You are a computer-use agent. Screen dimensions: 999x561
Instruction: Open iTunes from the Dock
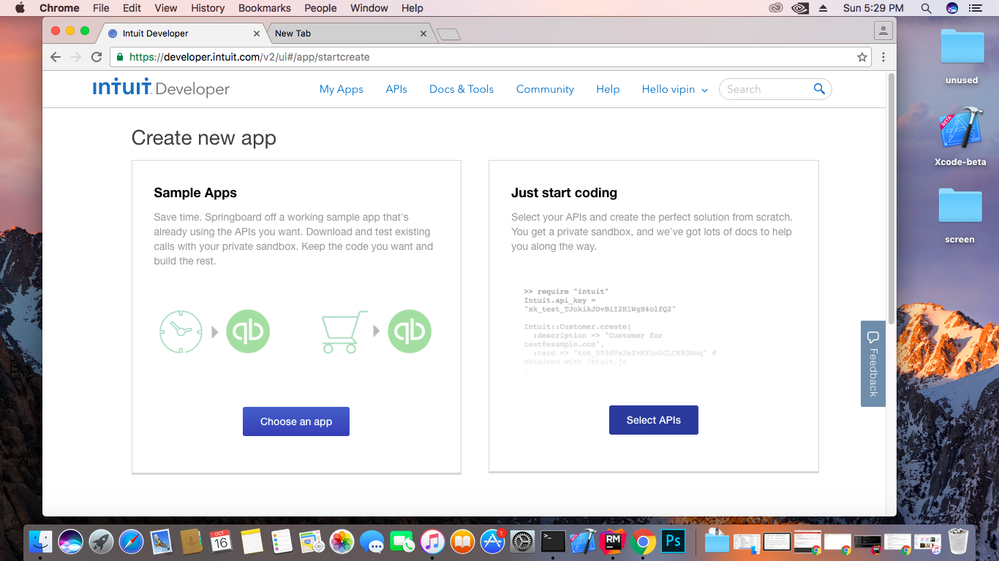point(432,542)
